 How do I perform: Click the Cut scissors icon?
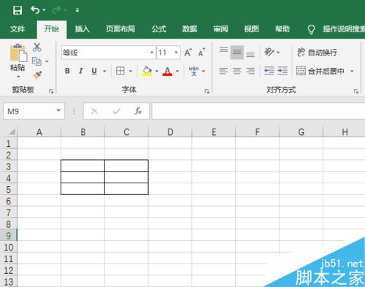(36, 47)
